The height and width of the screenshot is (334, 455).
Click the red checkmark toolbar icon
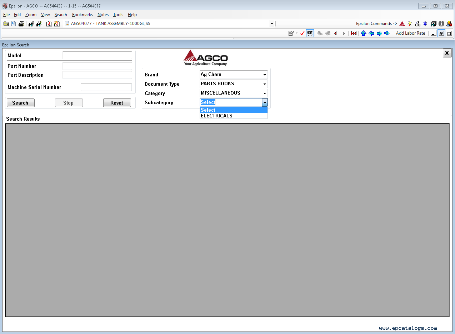click(302, 33)
